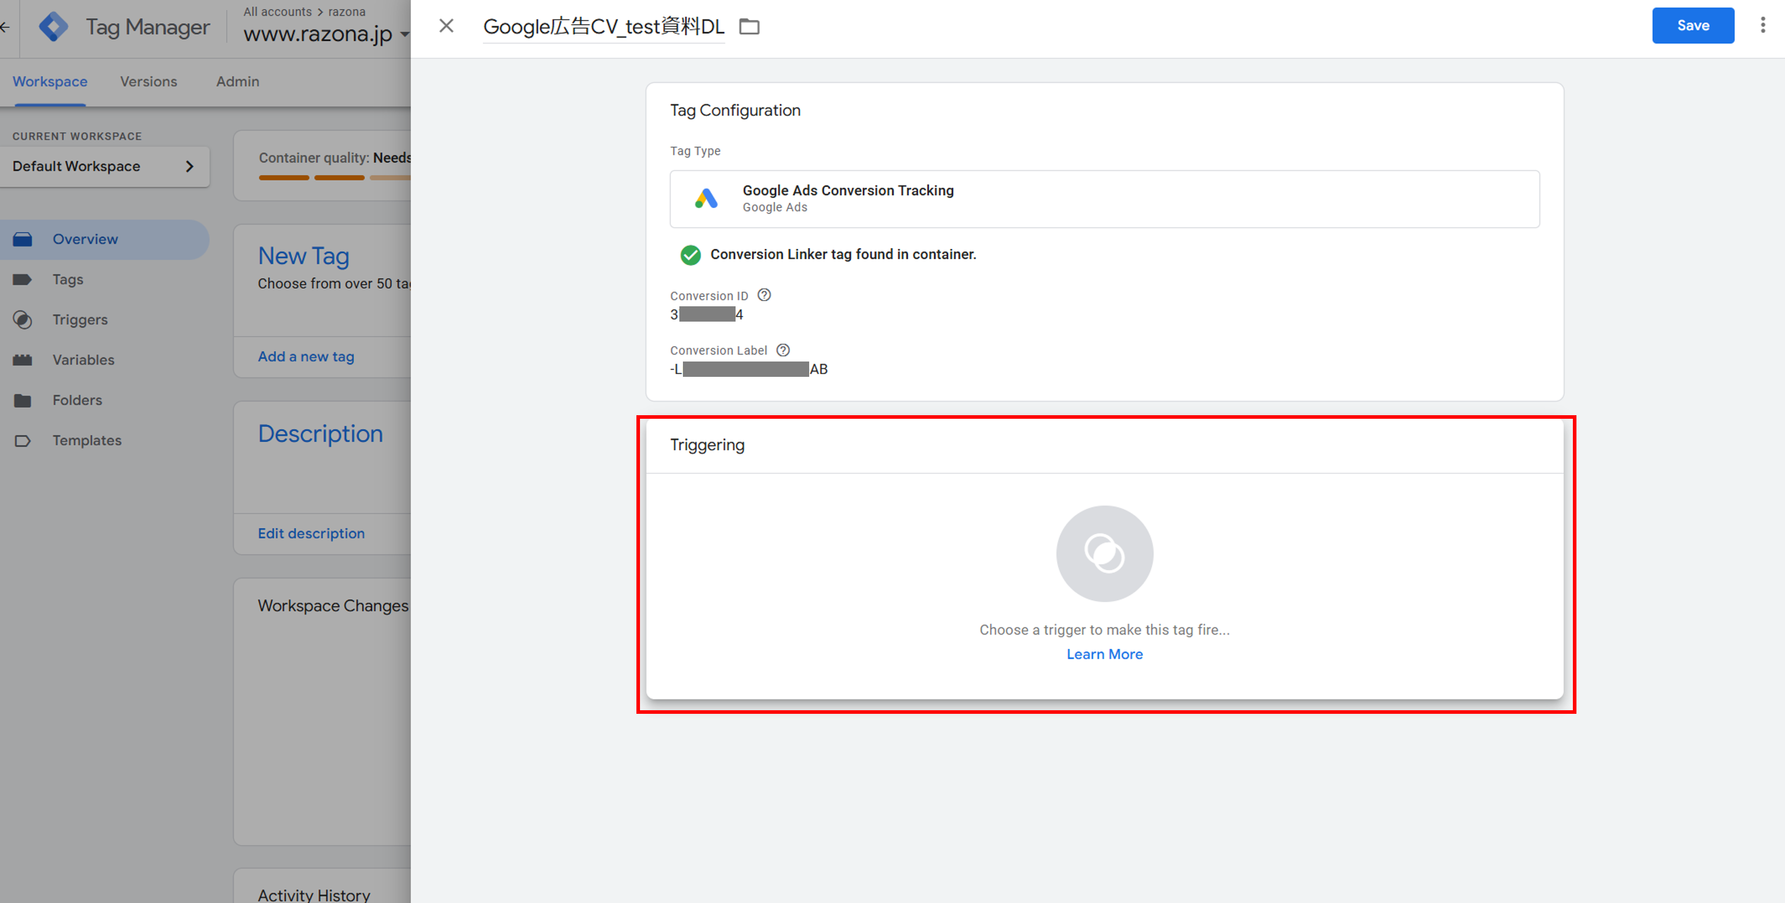Viewport: 1785px width, 903px height.
Task: Click the Conversion Label value
Action: [748, 369]
